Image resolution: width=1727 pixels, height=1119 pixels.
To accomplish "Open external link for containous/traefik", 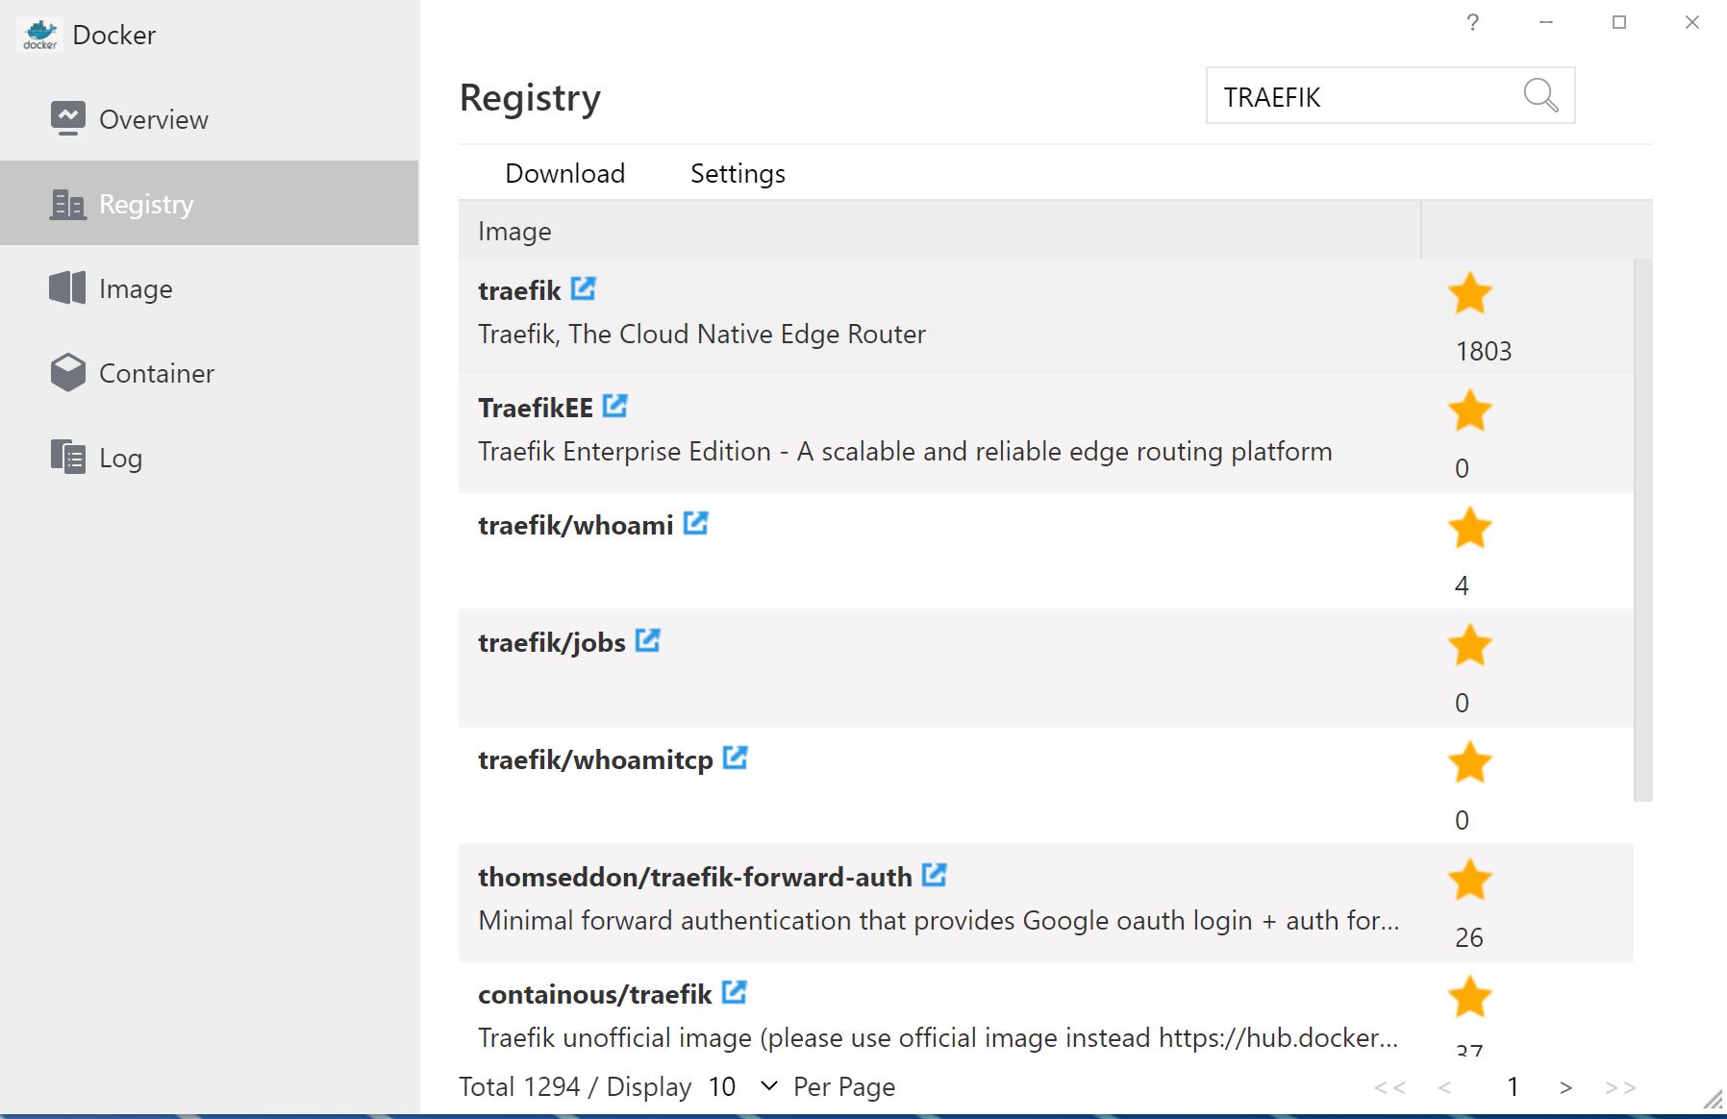I will 735,992.
